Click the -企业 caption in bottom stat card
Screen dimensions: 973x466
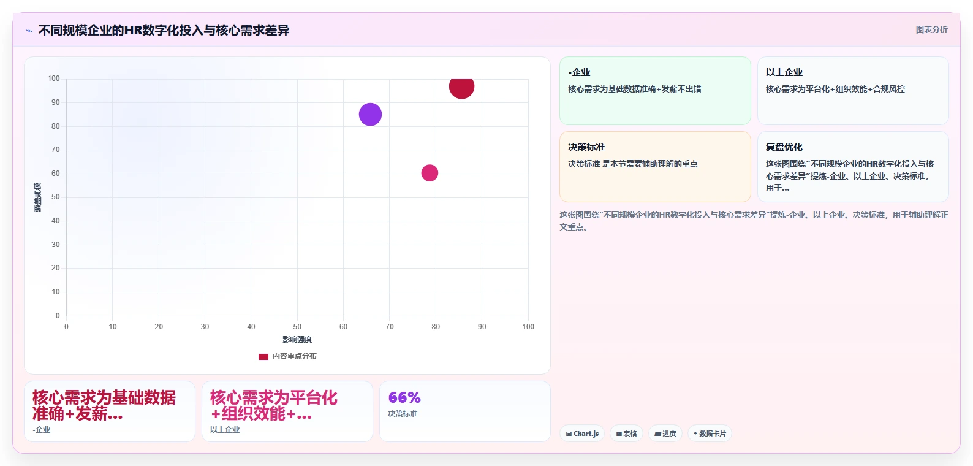[x=42, y=430]
